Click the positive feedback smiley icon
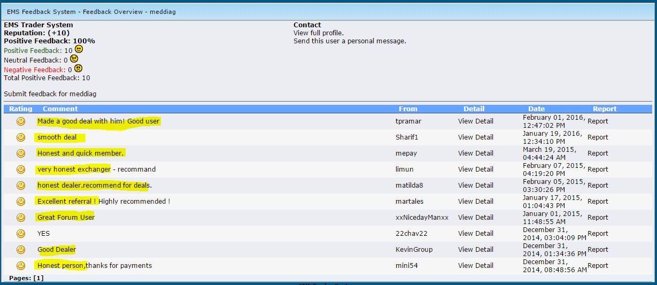657x285 pixels. [79, 49]
